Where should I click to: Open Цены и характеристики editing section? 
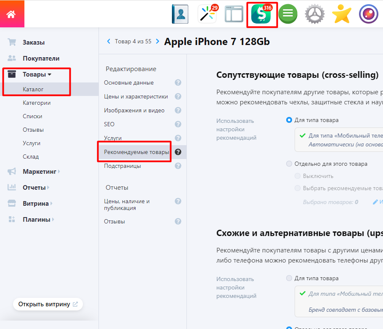136,97
